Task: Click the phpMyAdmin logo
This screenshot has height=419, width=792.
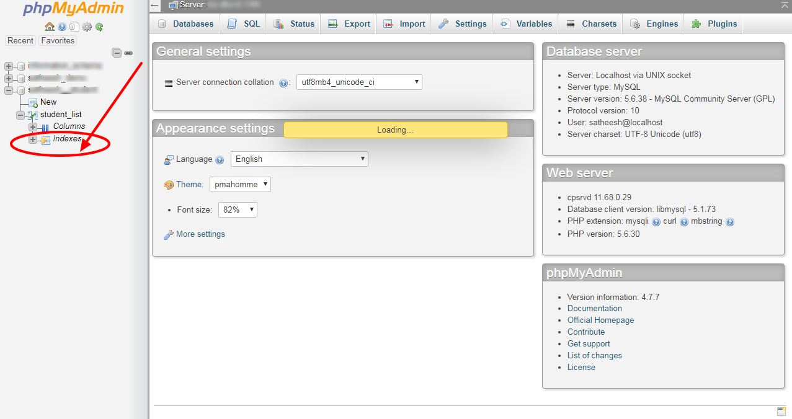Action: click(74, 9)
